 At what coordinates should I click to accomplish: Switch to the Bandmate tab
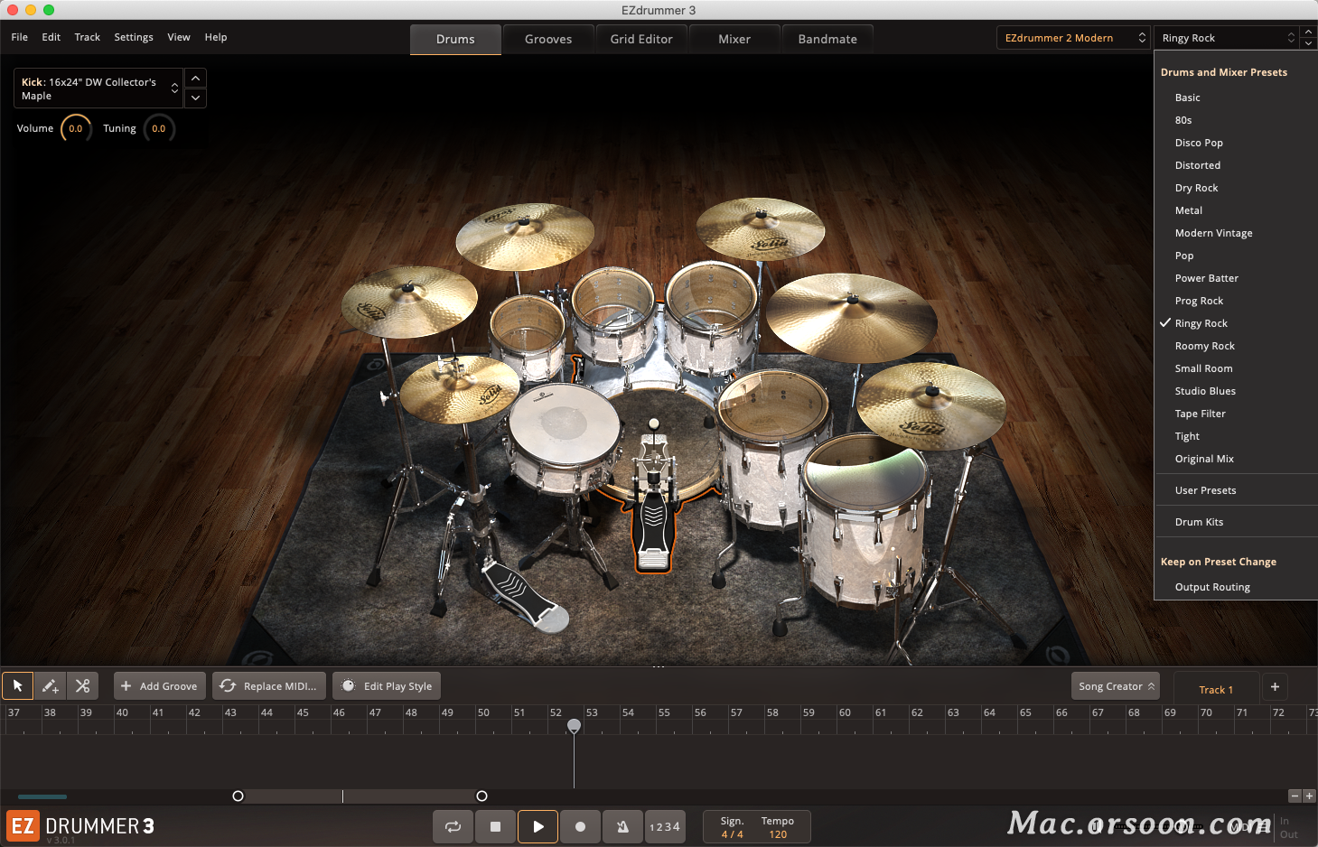pos(827,39)
